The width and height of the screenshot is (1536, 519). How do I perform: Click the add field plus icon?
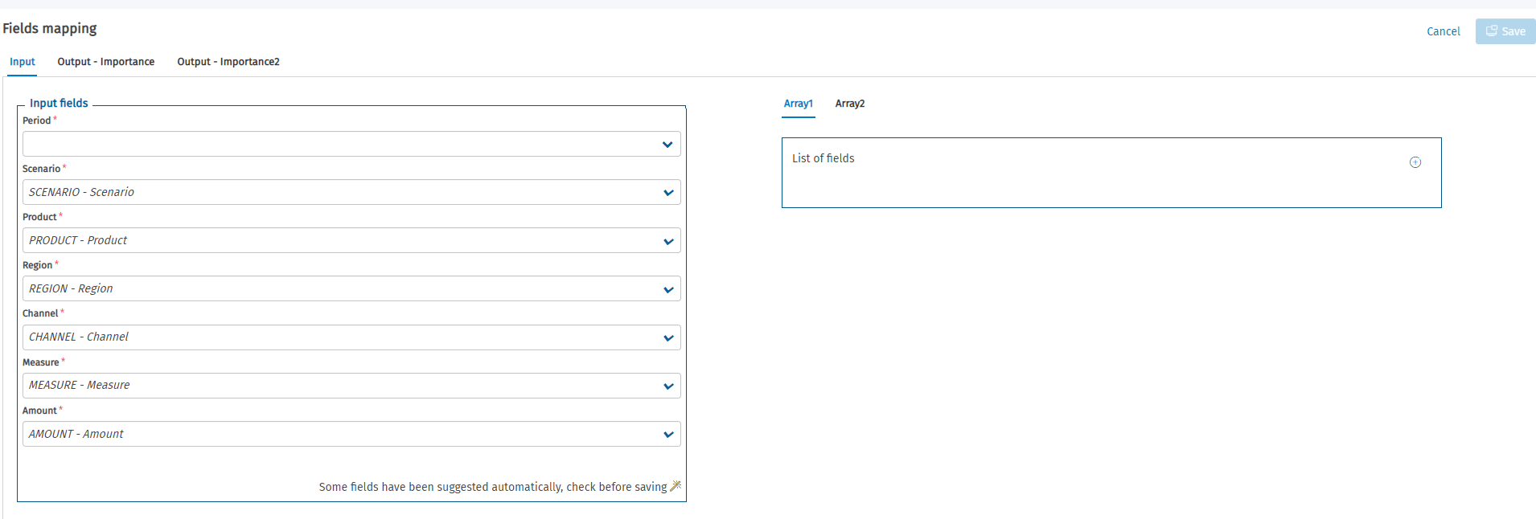[x=1415, y=162]
